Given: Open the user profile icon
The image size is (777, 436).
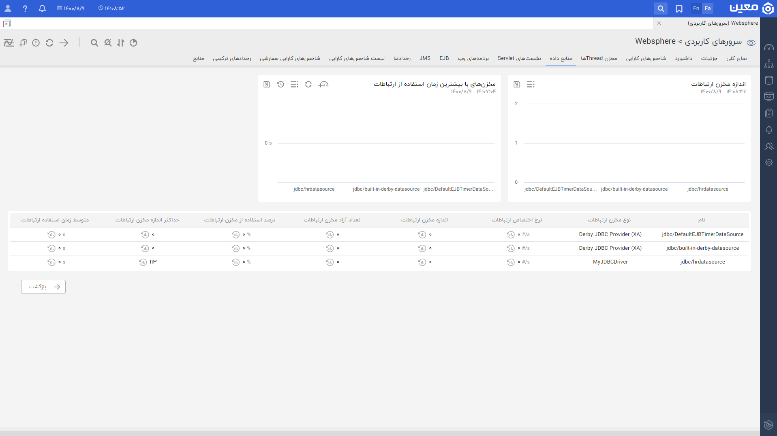Looking at the screenshot, I should click(8, 9).
